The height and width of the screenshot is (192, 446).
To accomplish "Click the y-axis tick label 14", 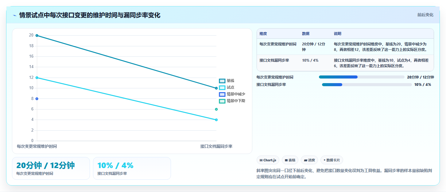I will (31, 67).
